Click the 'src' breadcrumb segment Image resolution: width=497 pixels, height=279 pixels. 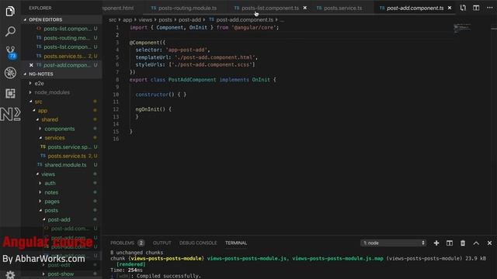coord(113,19)
